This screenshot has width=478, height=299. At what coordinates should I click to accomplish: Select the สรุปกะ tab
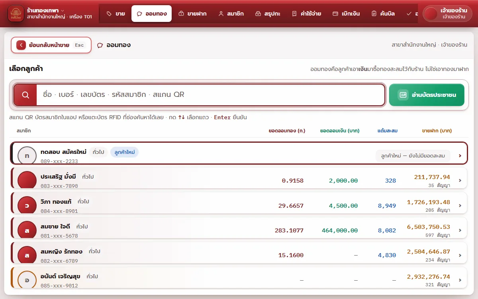(x=268, y=14)
